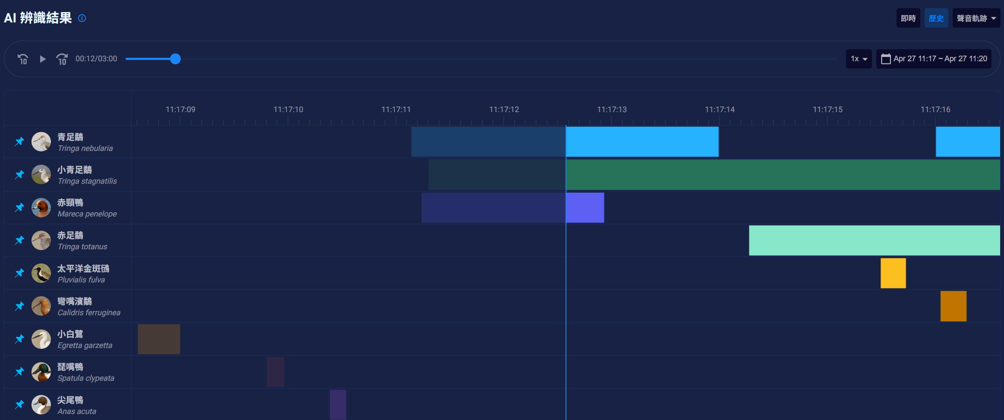
Task: Click the playback progress slider handle
Action: (175, 59)
